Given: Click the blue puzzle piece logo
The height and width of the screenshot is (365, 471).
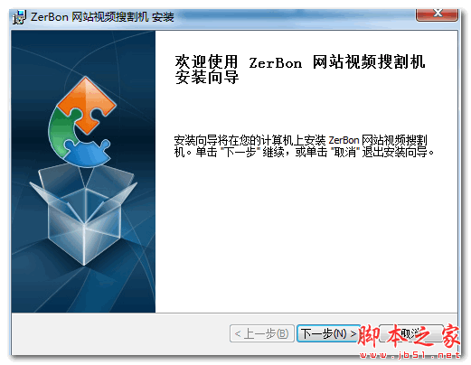Looking at the screenshot, I should (87, 154).
